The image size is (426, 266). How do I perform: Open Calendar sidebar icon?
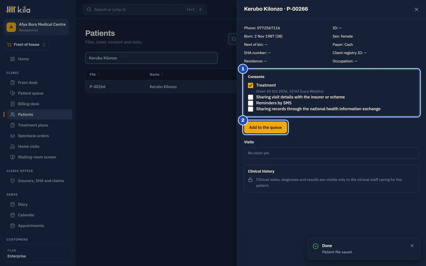point(12,215)
